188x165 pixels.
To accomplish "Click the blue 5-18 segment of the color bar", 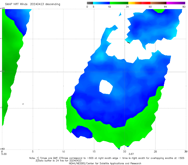I will point(101,3).
